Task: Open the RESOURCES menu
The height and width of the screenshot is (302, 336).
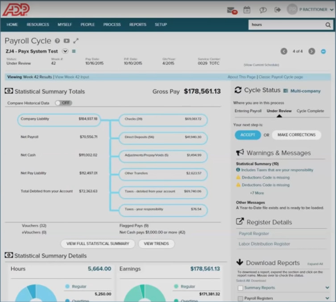Action: tap(38, 24)
